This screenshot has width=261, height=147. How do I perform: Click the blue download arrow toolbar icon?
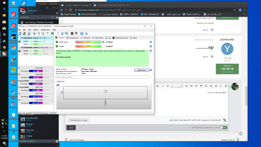[x=86, y=33]
